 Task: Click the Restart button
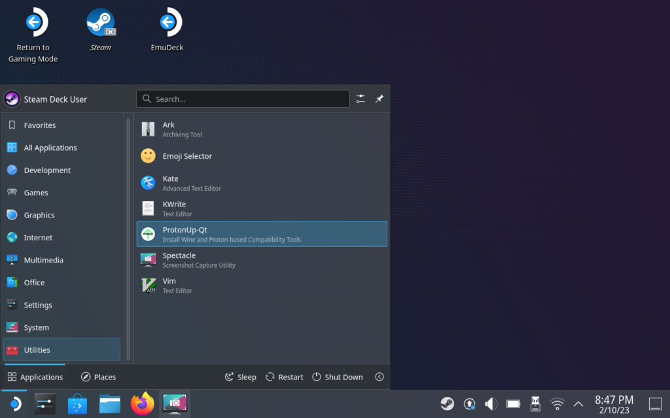284,377
